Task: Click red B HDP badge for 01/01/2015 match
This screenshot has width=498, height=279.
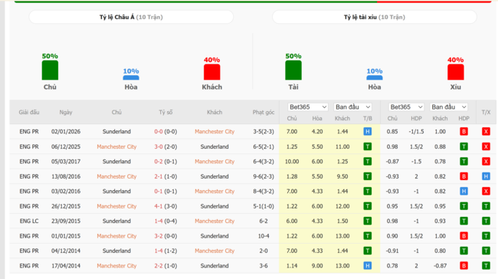Action: (x=464, y=236)
